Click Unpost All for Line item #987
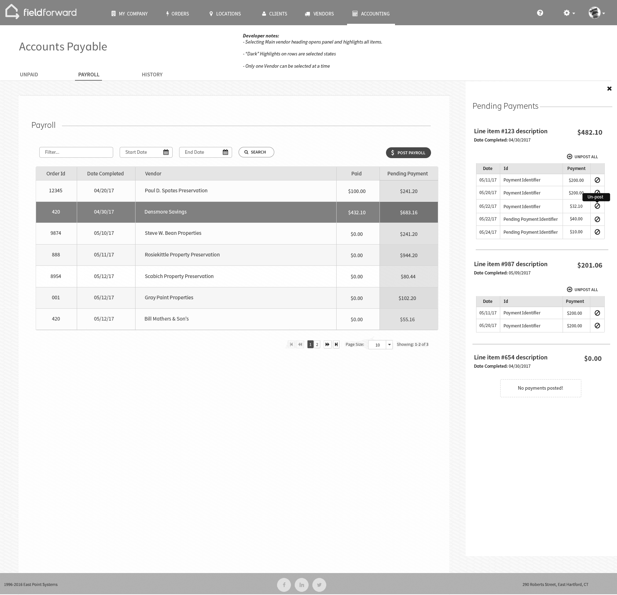Screen dimensions: 617x595 582,290
